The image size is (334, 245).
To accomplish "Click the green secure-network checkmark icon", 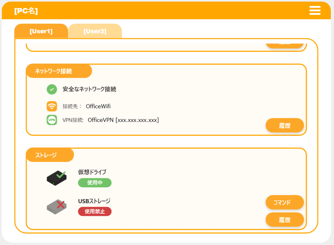I will [x=52, y=89].
